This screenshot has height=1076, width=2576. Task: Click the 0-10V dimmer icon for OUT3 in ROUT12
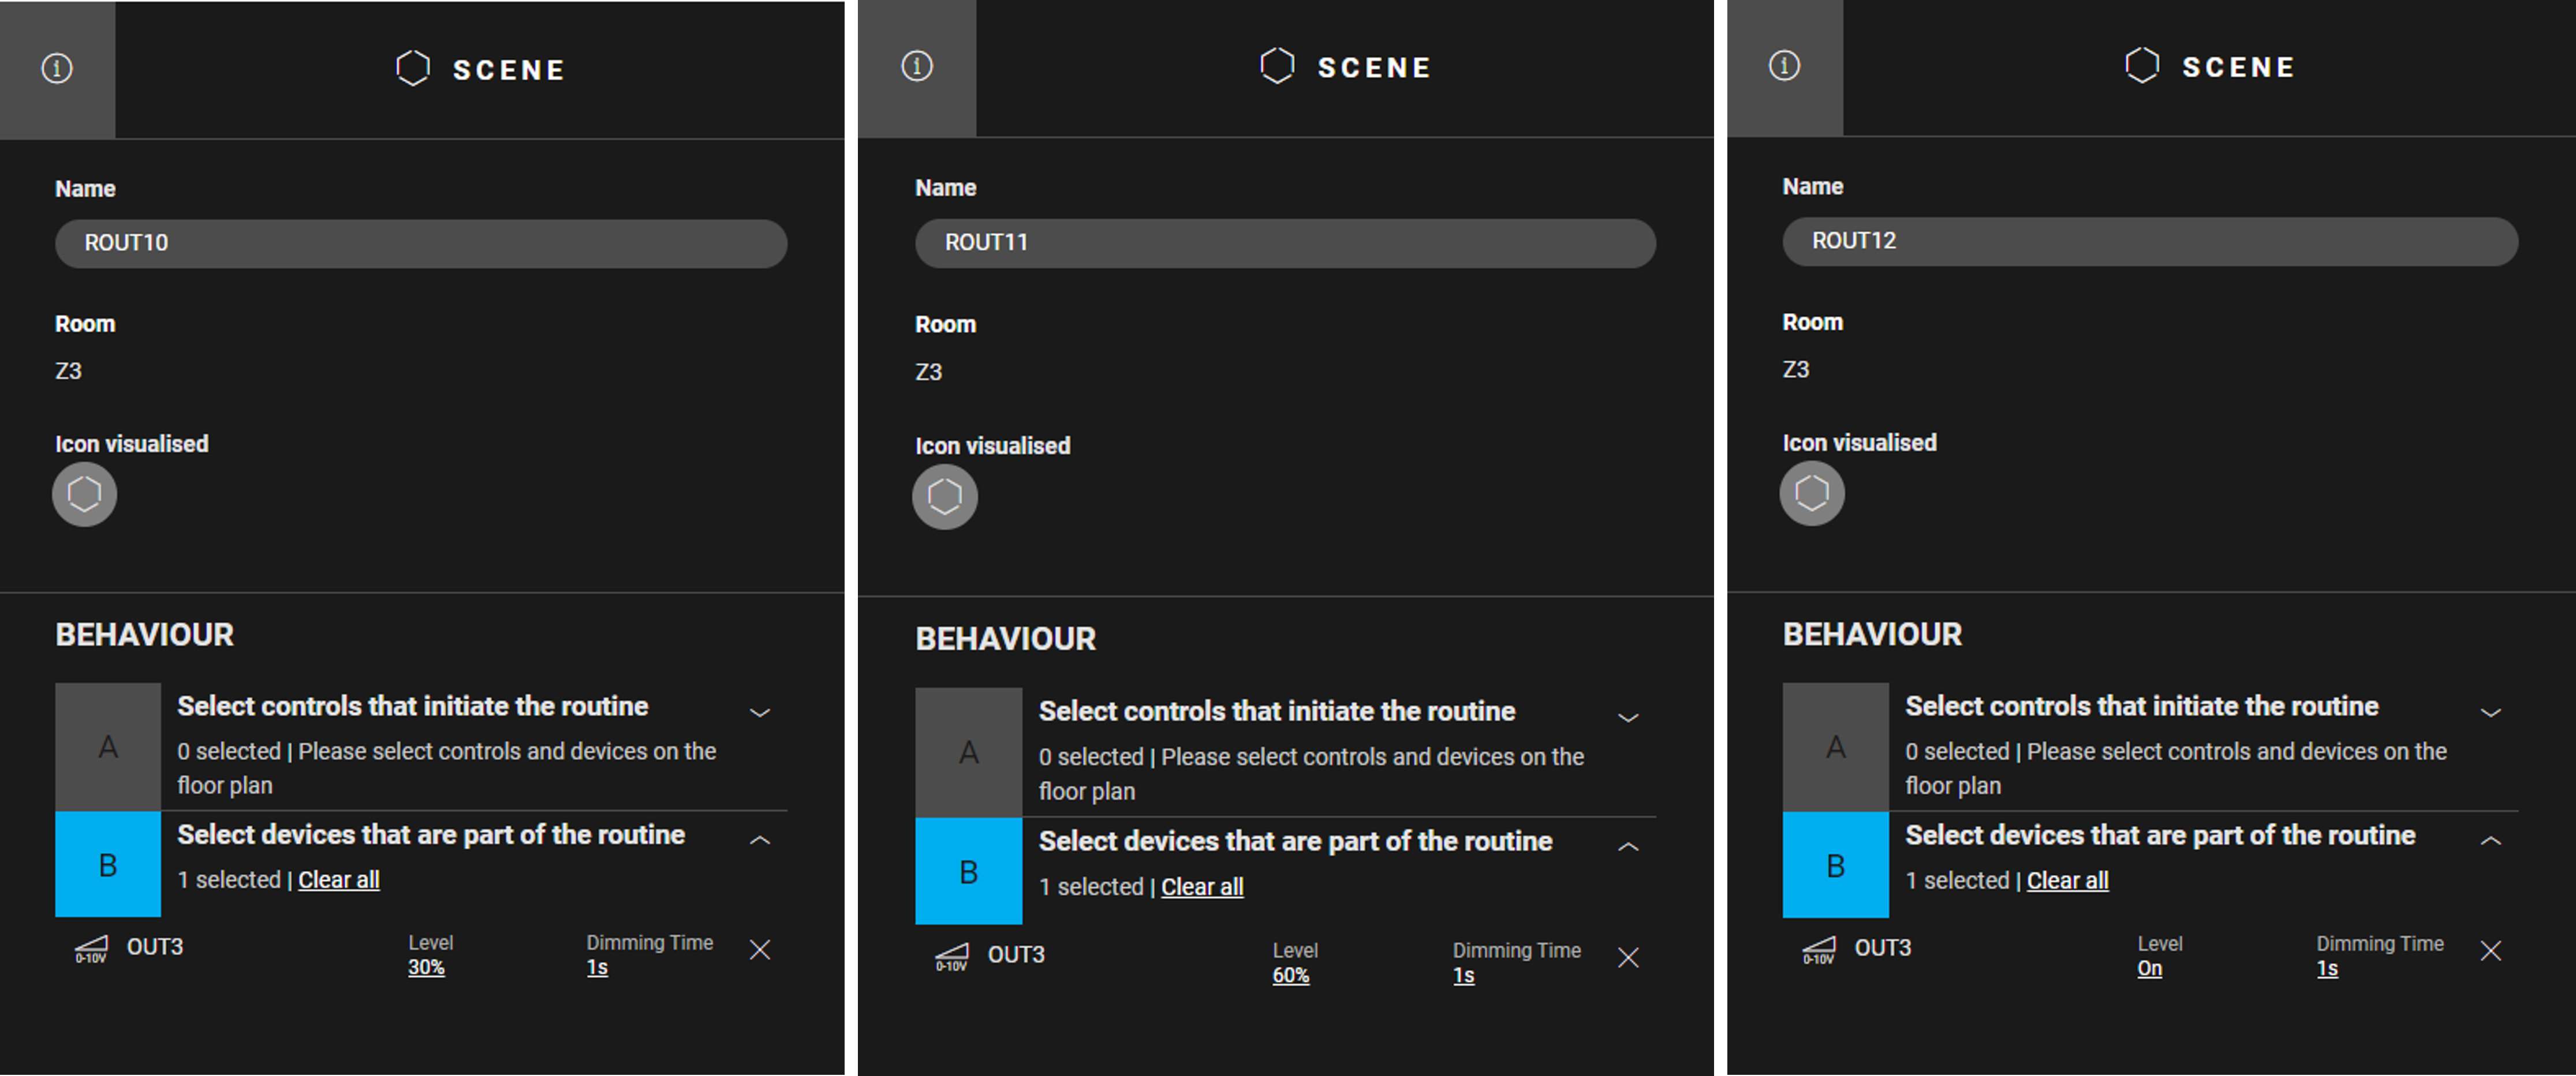pyautogui.click(x=1818, y=950)
